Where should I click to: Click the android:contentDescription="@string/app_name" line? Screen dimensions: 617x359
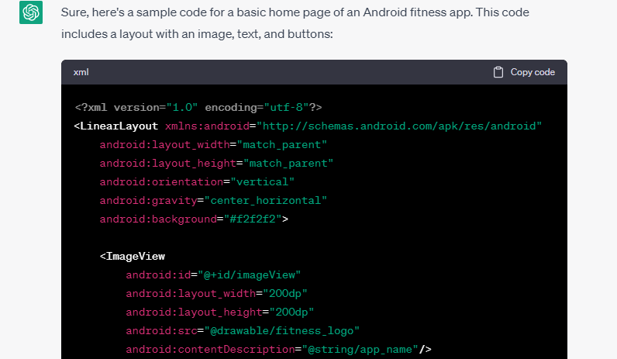278,349
